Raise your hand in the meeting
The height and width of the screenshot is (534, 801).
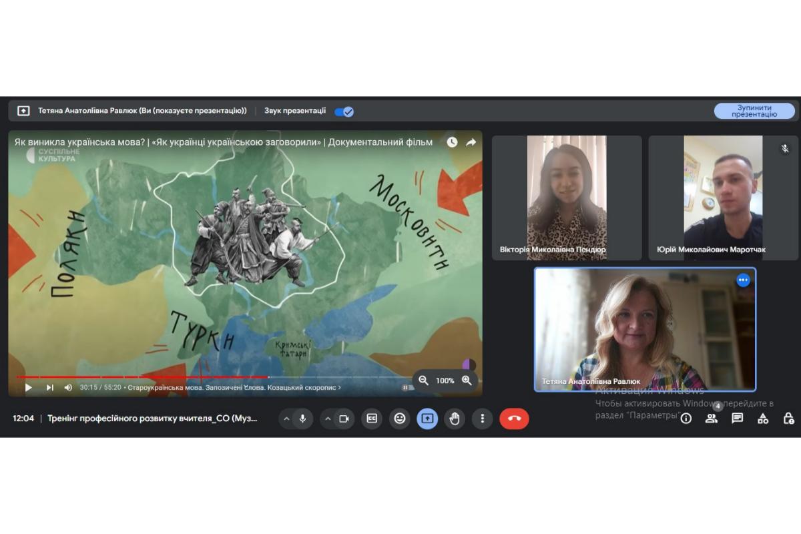click(x=455, y=419)
